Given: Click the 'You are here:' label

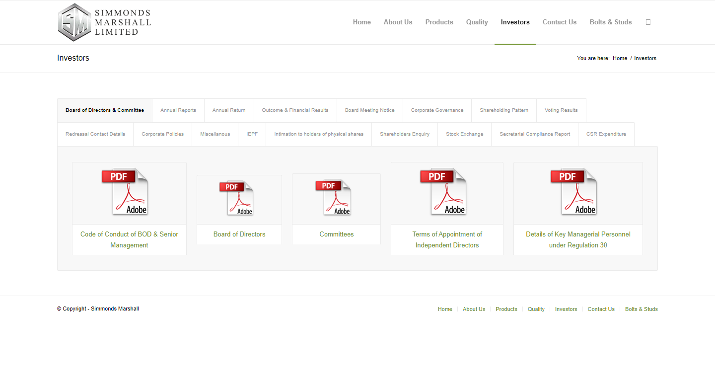Looking at the screenshot, I should pos(593,59).
